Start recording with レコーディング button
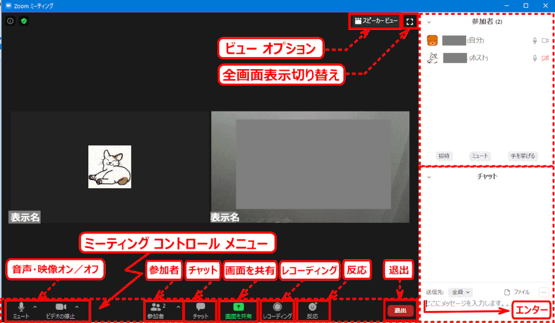 pos(277,310)
